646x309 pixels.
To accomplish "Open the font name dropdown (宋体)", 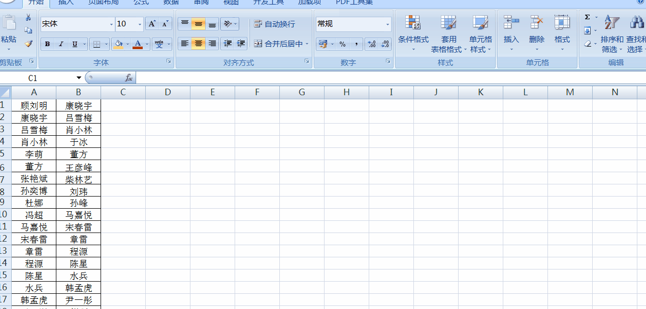I will point(112,24).
